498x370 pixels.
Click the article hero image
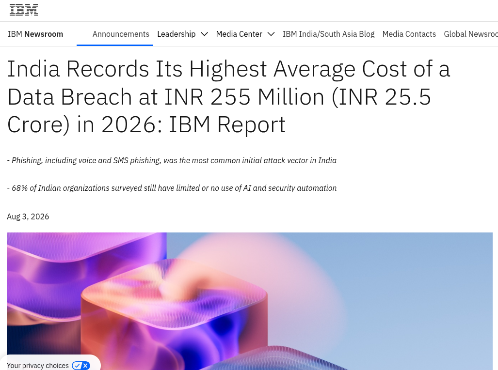250,301
